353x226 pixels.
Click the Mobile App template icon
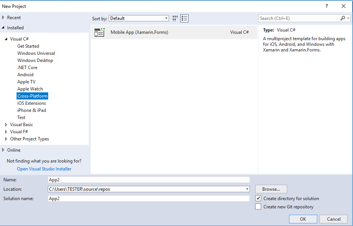(x=99, y=32)
